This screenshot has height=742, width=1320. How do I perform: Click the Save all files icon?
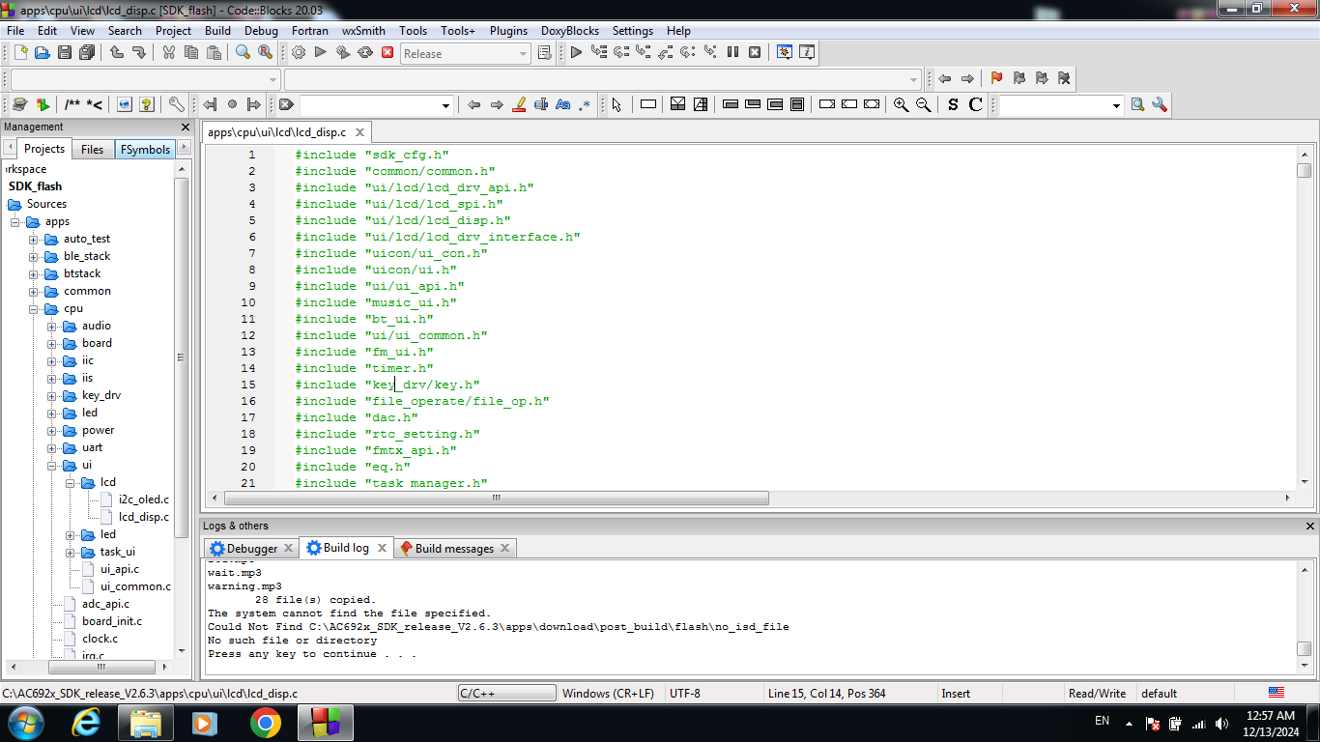(x=87, y=53)
